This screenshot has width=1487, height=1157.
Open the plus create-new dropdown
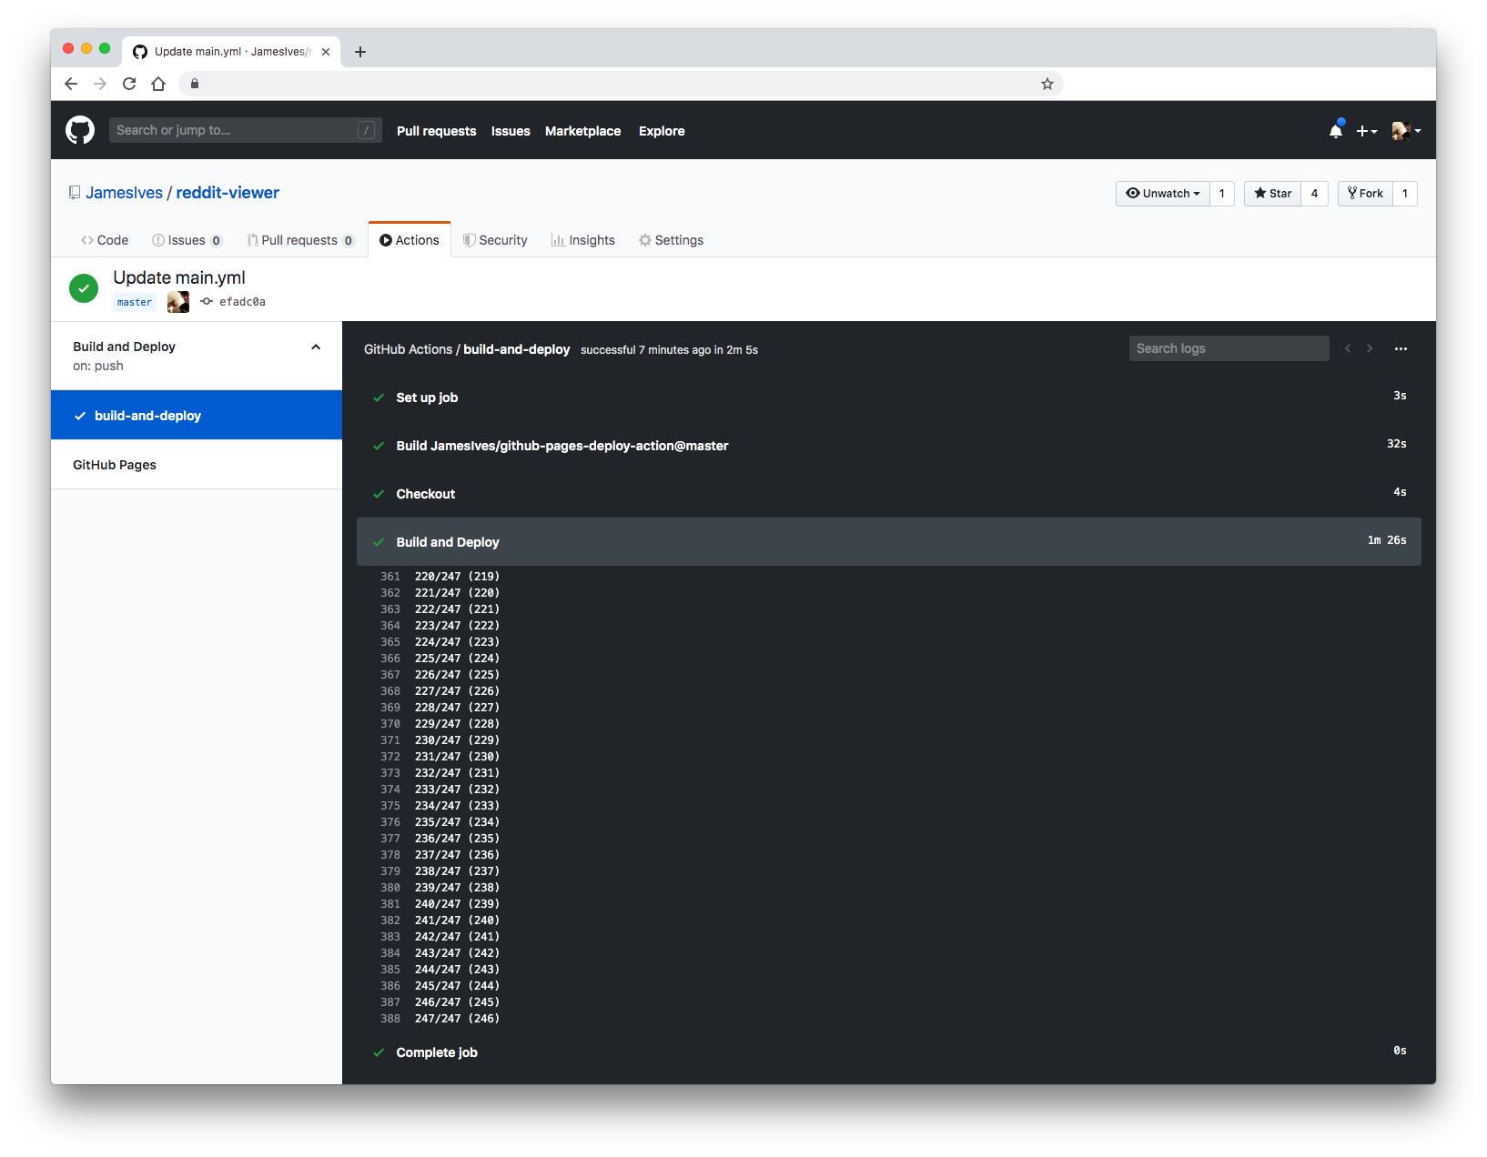click(x=1366, y=131)
